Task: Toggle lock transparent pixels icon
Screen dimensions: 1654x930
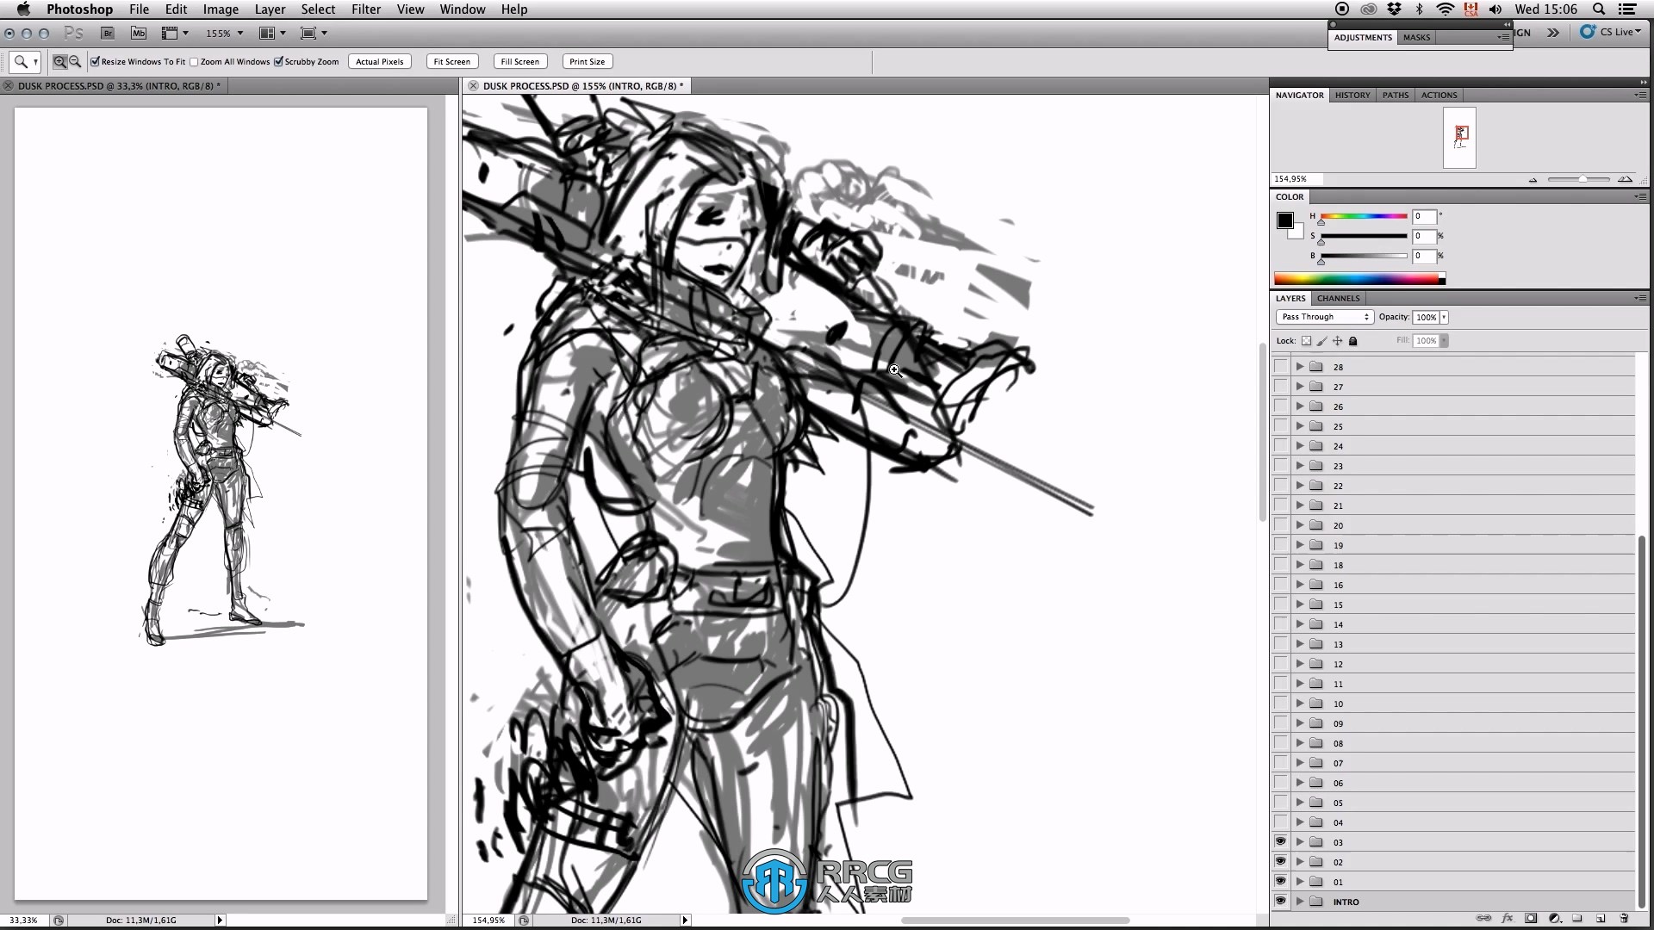Action: point(1306,341)
